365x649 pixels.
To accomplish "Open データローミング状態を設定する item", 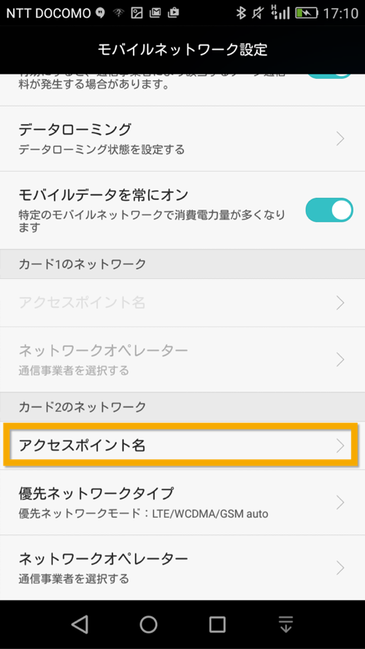I will [x=182, y=139].
